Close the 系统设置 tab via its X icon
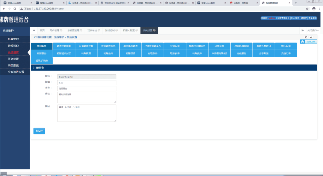Screen dimensions: 323x176 point(154,31)
